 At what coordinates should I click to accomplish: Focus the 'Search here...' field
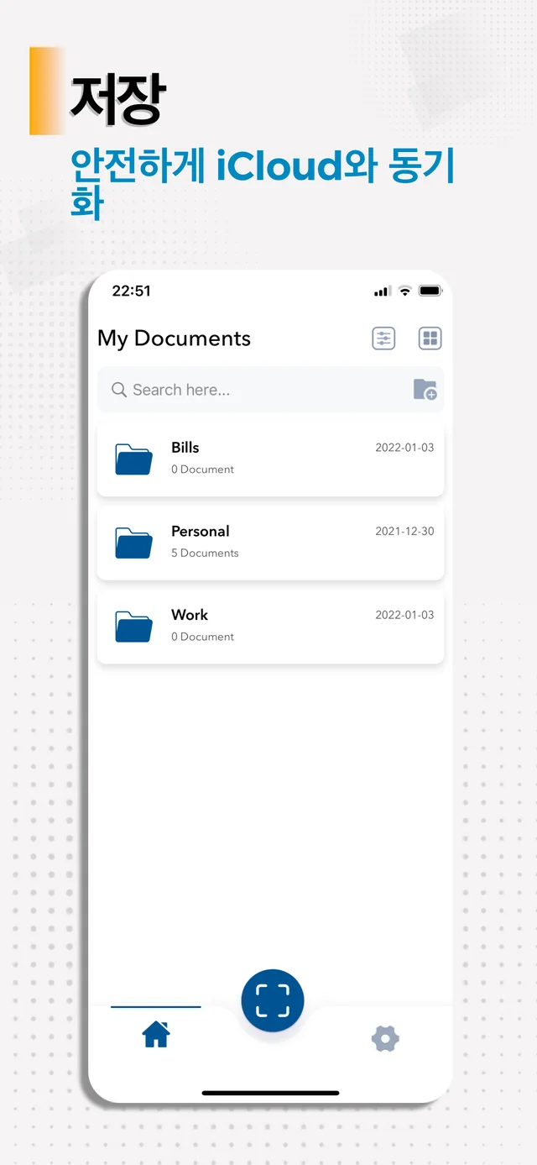[270, 390]
